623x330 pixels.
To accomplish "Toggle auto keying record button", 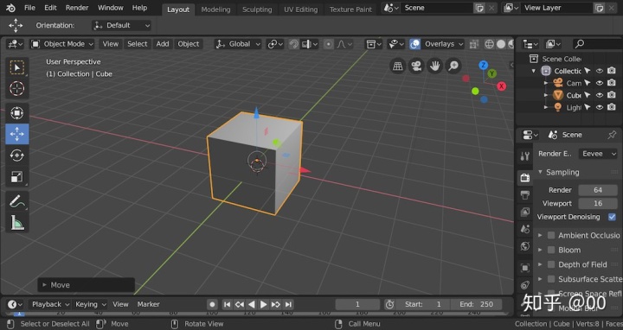I will tap(212, 304).
